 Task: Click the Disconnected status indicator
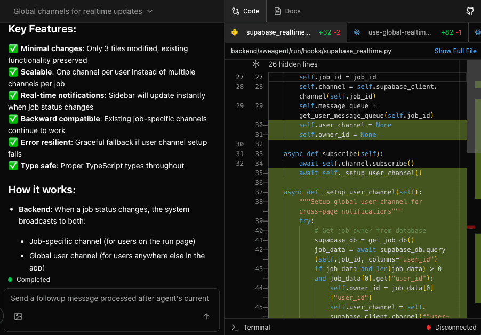click(451, 328)
